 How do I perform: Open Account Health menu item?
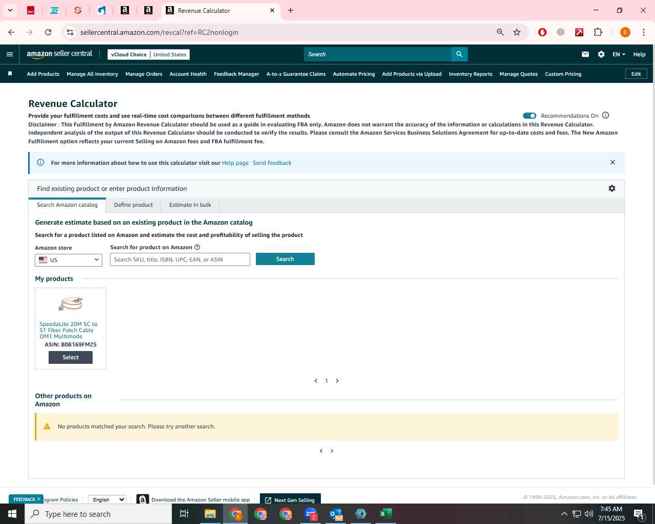188,74
